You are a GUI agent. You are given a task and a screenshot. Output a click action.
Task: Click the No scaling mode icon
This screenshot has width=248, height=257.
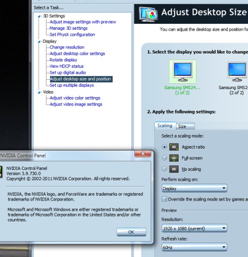174,169
